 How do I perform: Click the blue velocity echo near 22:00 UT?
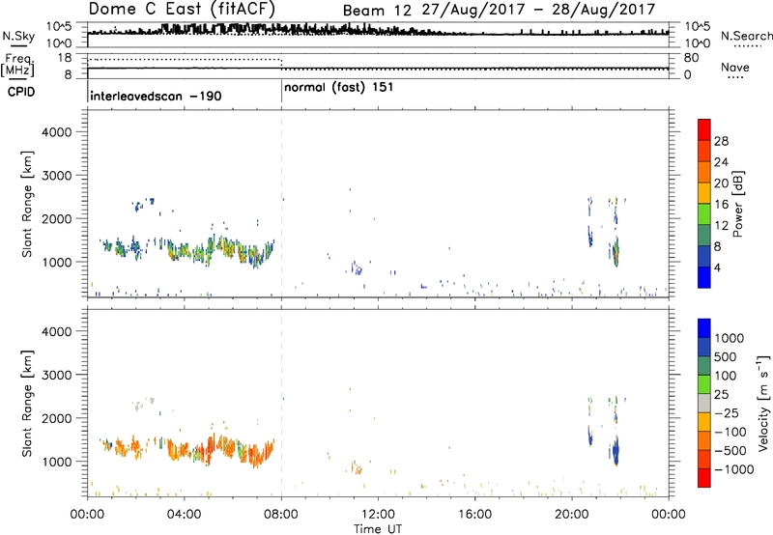point(615,449)
